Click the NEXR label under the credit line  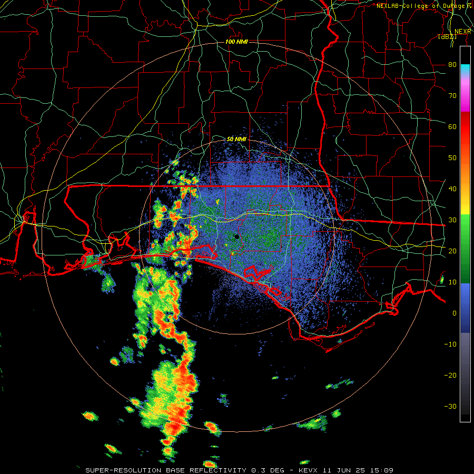pos(463,32)
